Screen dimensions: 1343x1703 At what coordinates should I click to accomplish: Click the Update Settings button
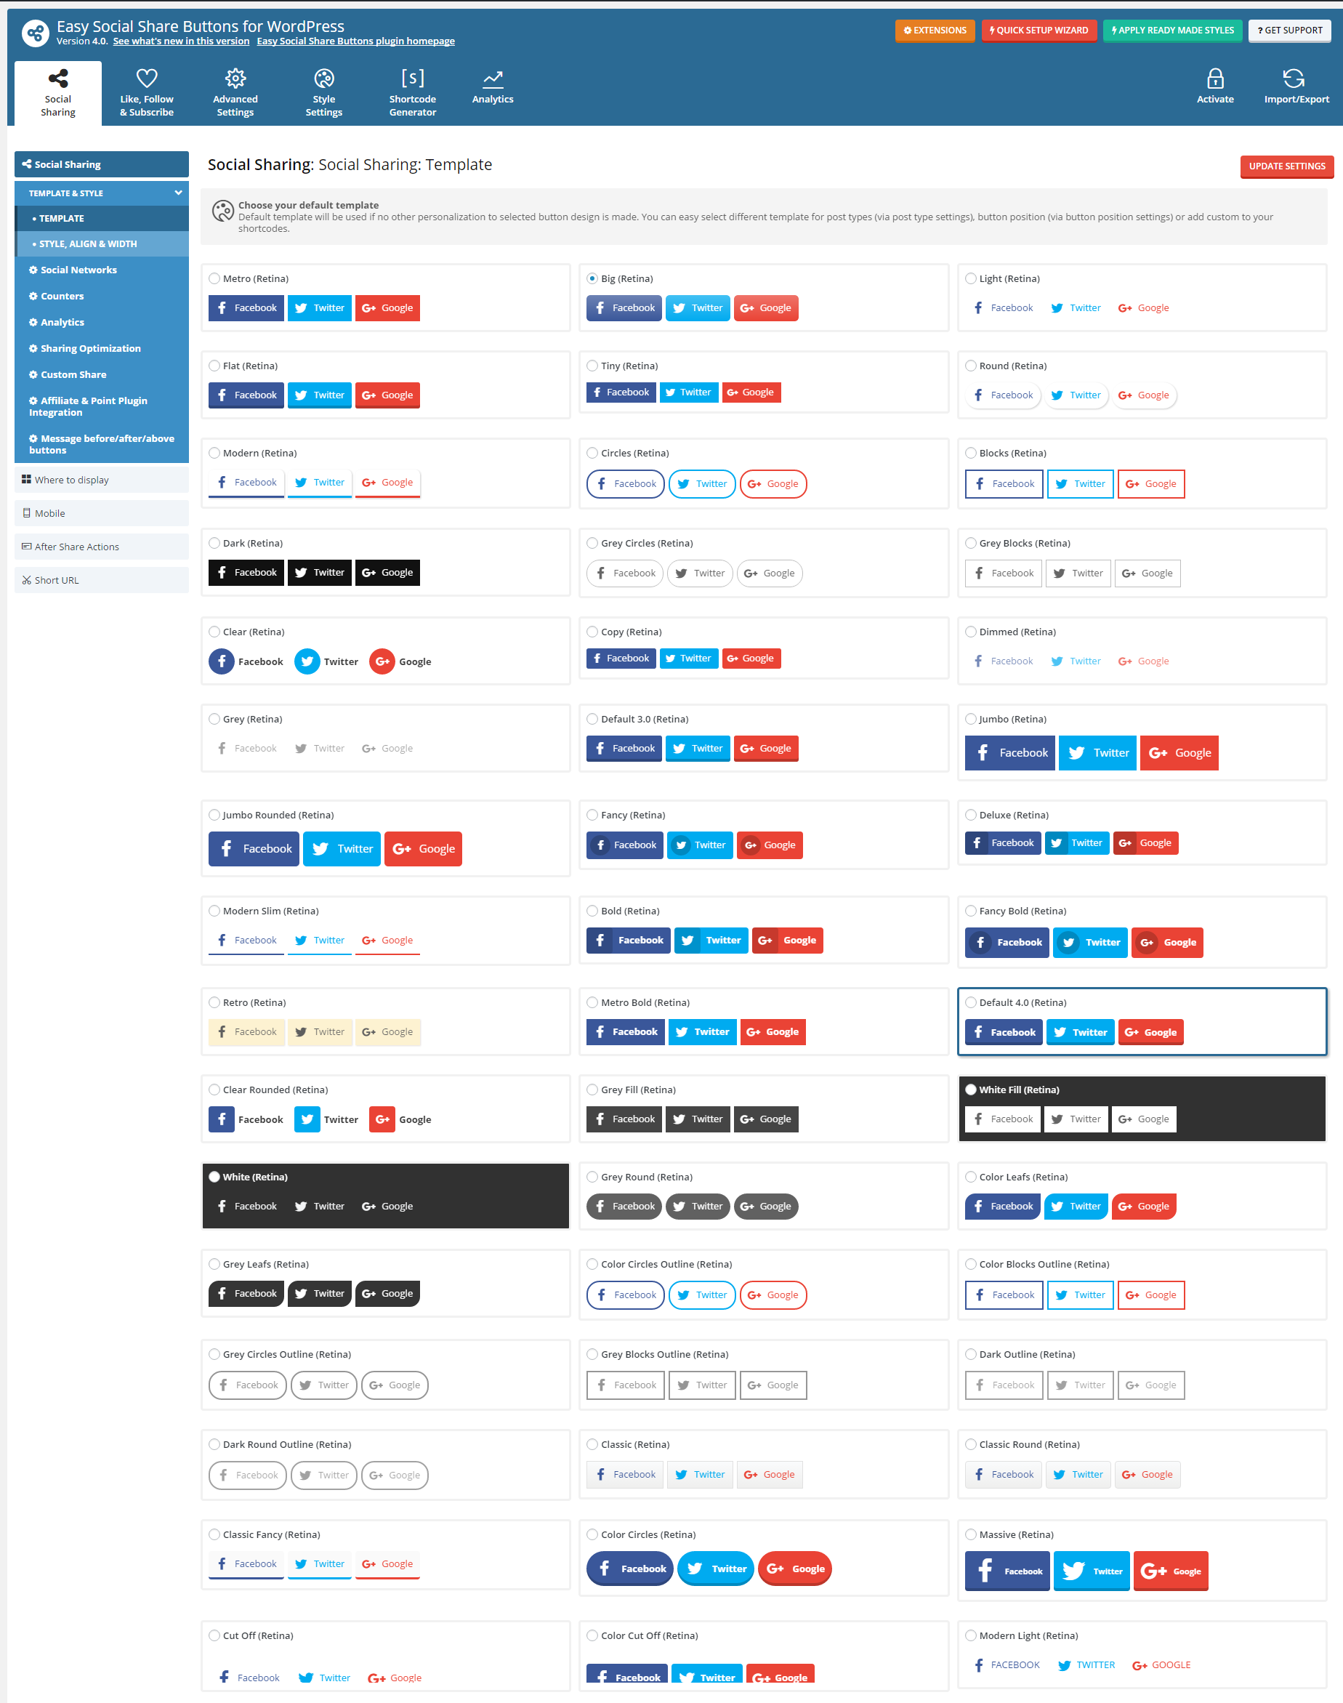tap(1286, 166)
